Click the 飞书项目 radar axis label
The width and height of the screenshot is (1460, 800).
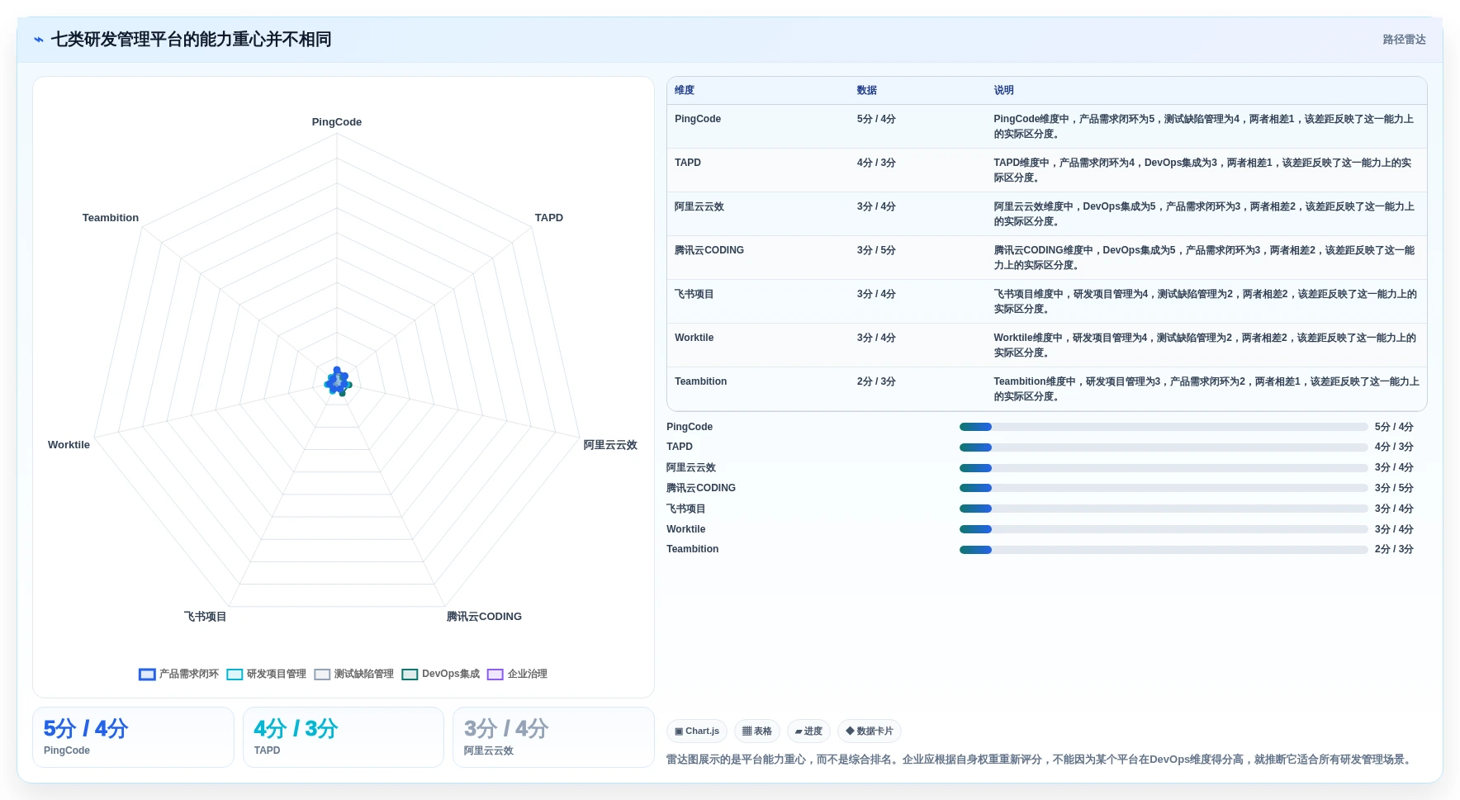tap(205, 617)
